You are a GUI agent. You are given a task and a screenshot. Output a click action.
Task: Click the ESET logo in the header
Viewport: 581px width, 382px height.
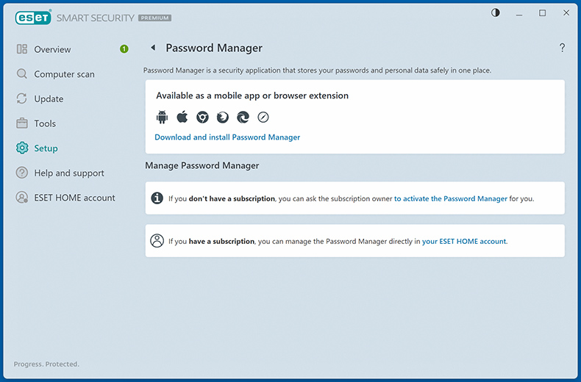(x=33, y=18)
